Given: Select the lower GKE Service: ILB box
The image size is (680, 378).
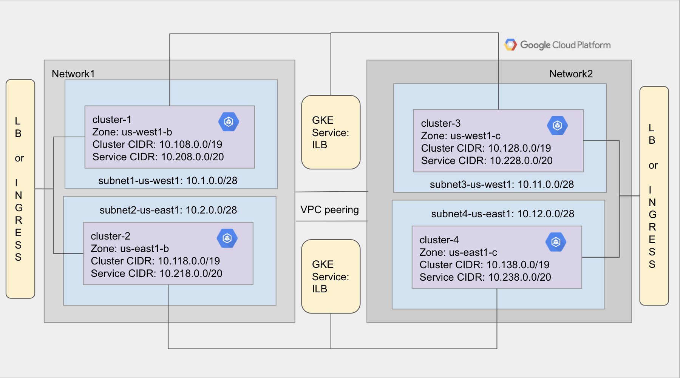Looking at the screenshot, I should point(331,277).
